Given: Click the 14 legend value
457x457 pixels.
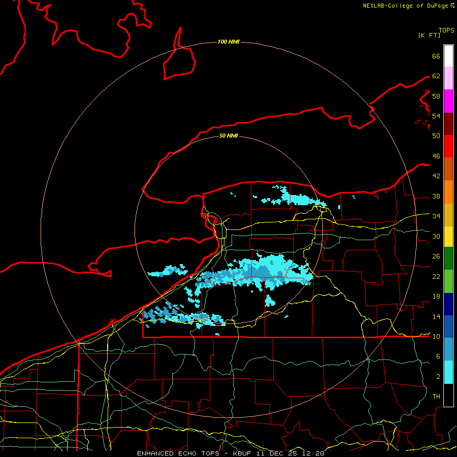Looking at the screenshot, I should 436,316.
